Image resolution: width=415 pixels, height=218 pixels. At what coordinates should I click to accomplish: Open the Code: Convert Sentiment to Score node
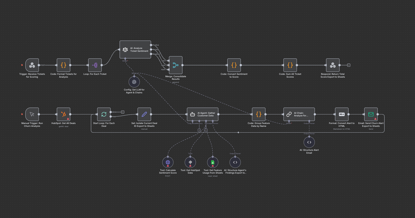tap(234, 65)
